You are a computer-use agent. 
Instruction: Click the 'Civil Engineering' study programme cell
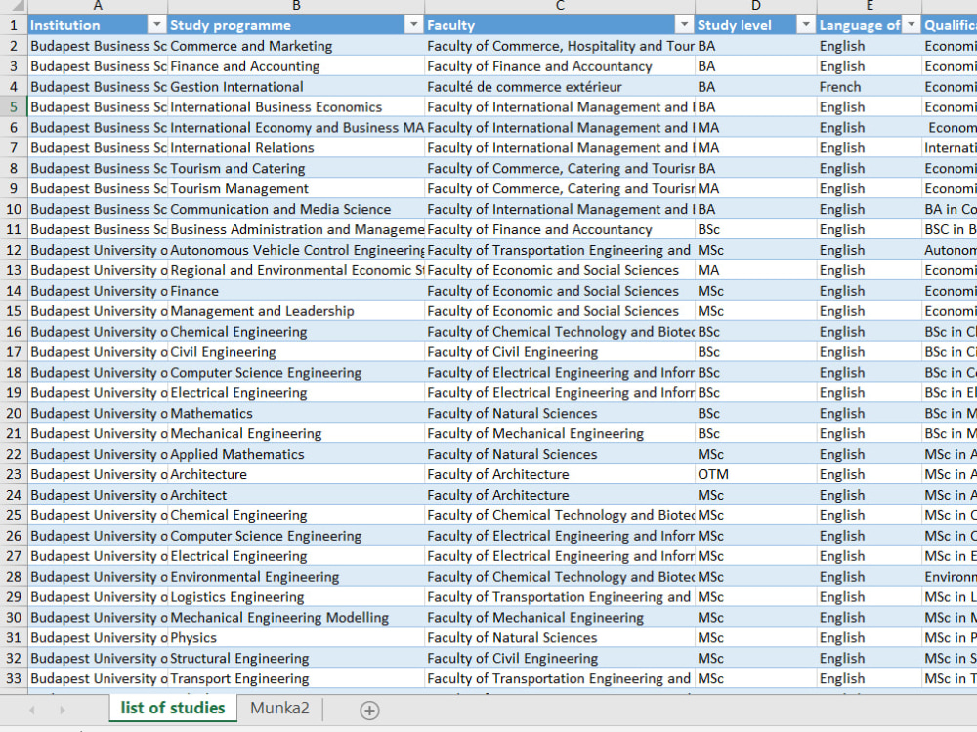pyautogui.click(x=296, y=352)
